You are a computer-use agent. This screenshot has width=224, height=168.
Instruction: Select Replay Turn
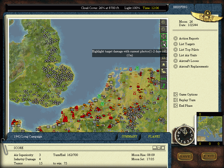pos(185,100)
